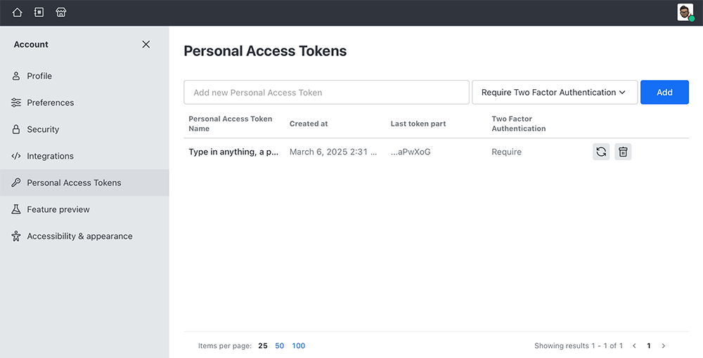Open the marketplace store icon

pyautogui.click(x=61, y=13)
